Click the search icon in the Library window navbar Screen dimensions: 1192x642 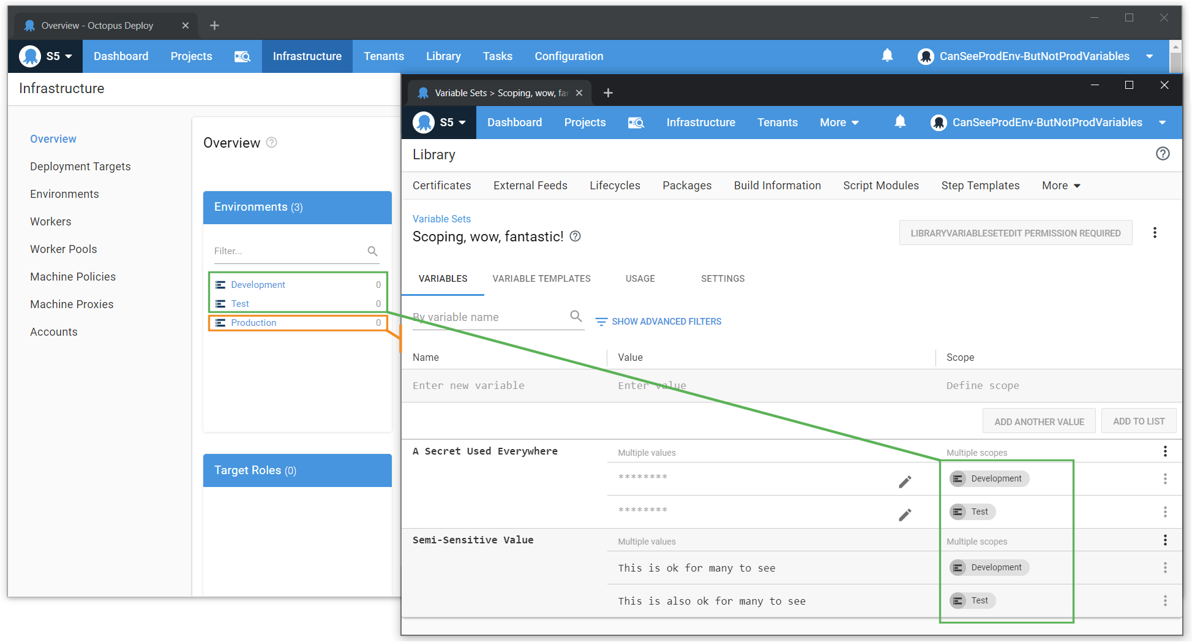(x=635, y=123)
